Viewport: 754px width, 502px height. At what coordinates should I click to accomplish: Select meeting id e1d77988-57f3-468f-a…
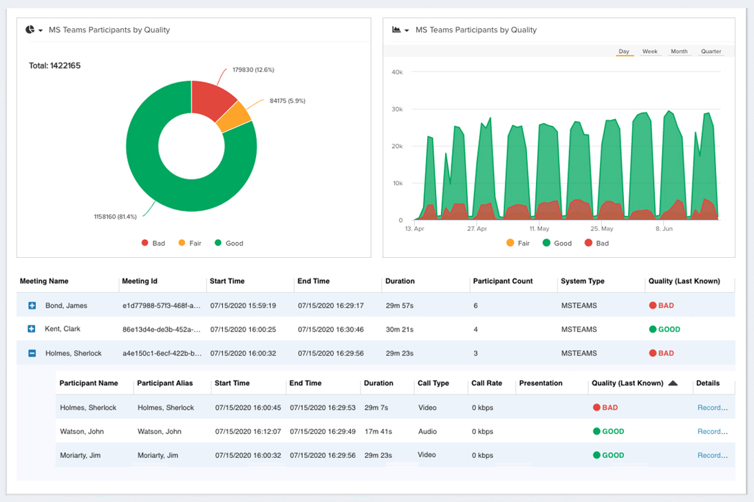point(162,306)
